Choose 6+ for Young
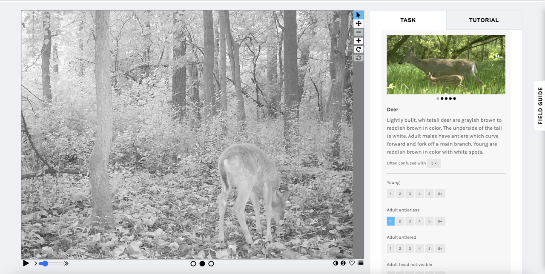The image size is (545, 274). tap(440, 194)
